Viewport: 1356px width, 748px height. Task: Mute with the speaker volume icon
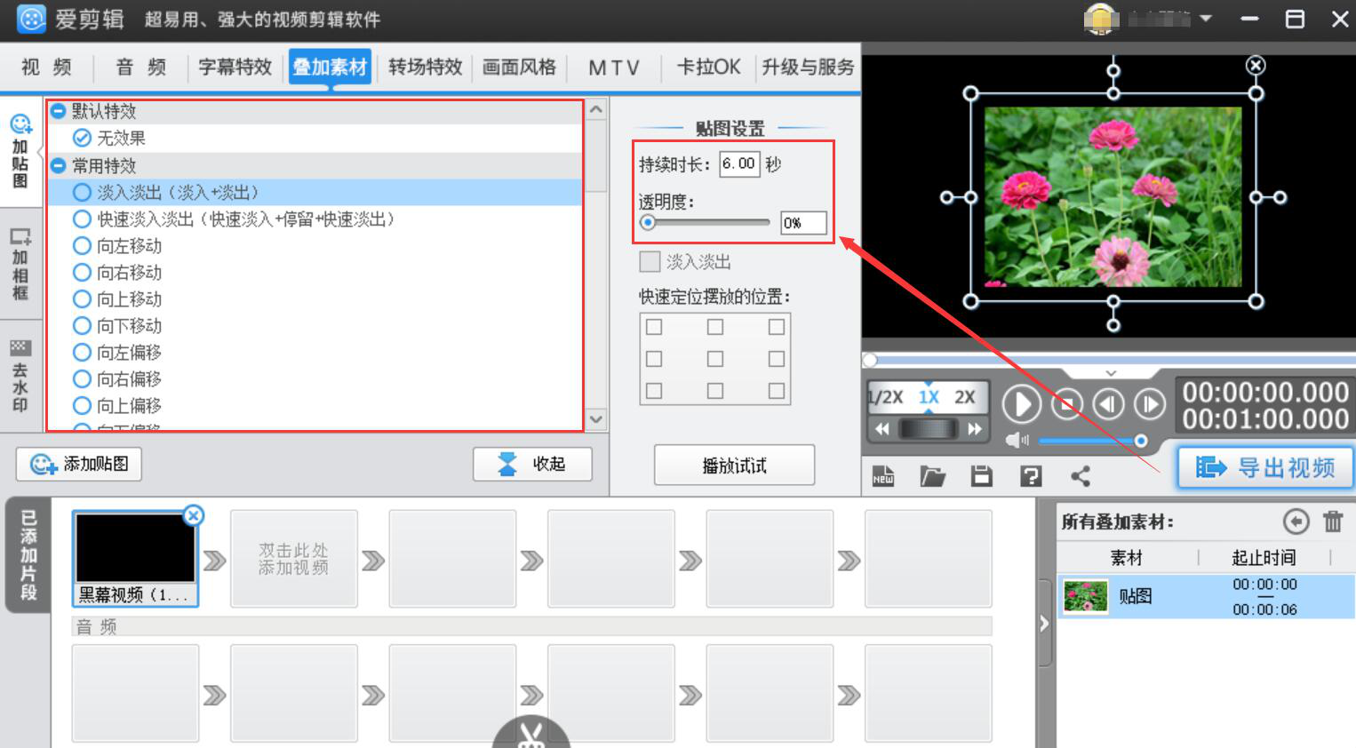tap(1017, 441)
